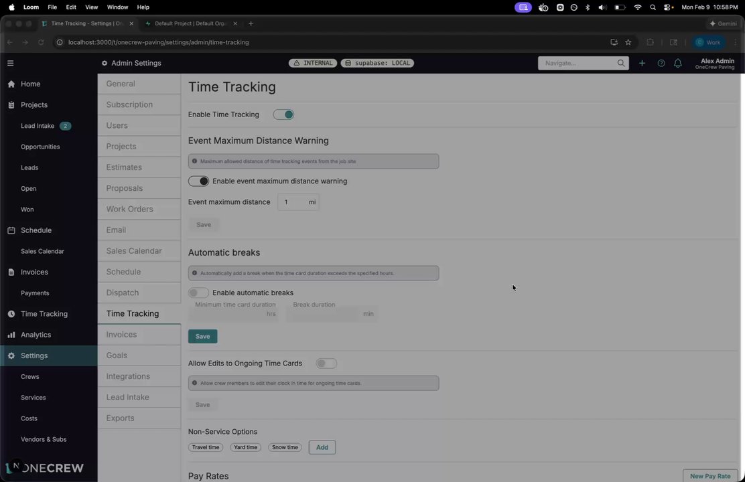Click the Invoices document icon
The height and width of the screenshot is (482, 745).
tap(11, 272)
